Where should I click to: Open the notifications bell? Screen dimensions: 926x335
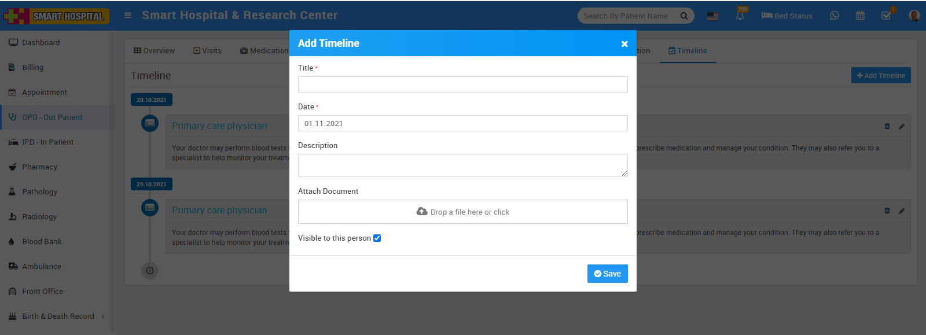point(741,16)
